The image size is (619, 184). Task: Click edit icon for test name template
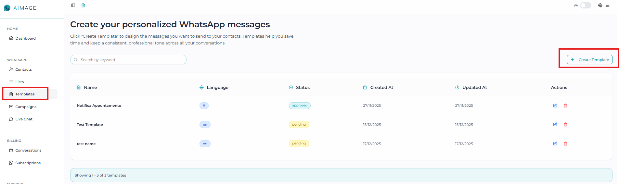click(x=555, y=143)
